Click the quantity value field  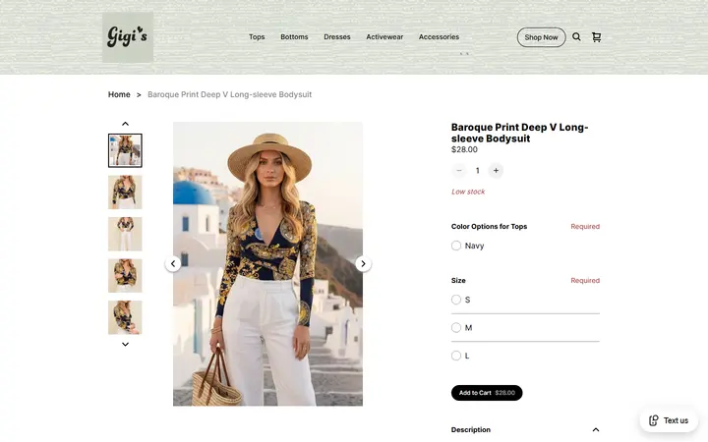(x=477, y=171)
